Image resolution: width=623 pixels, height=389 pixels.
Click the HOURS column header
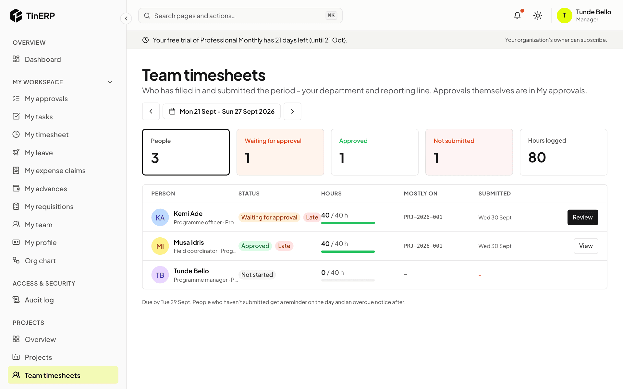(331, 194)
